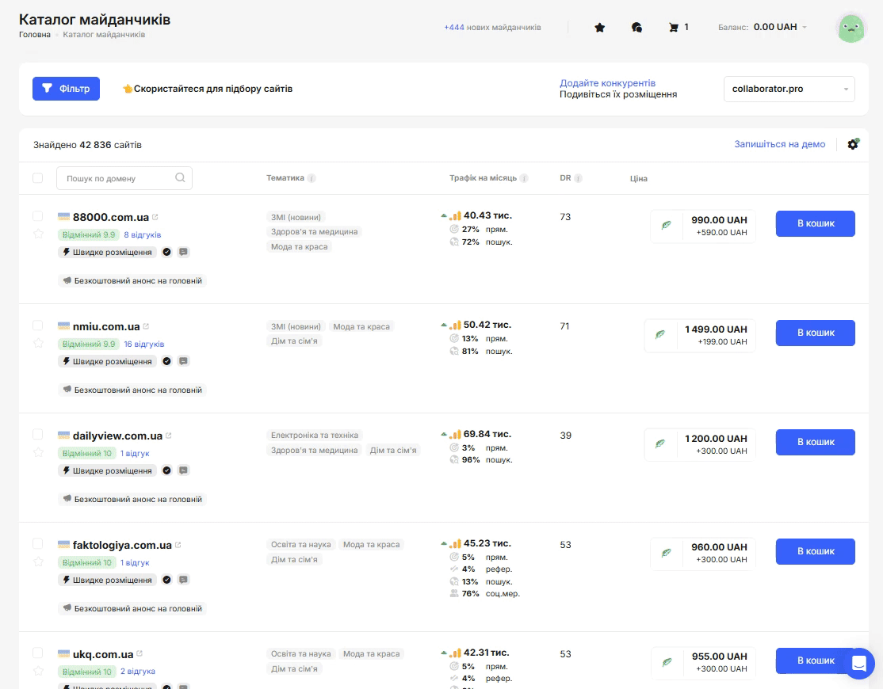
Task: Click green leaf icon beside 990.00 UAH
Action: pyautogui.click(x=666, y=226)
